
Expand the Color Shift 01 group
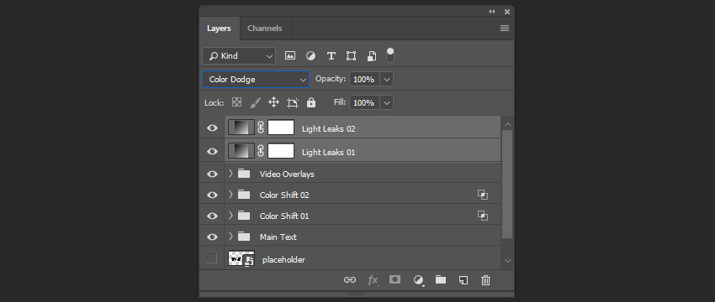click(230, 215)
